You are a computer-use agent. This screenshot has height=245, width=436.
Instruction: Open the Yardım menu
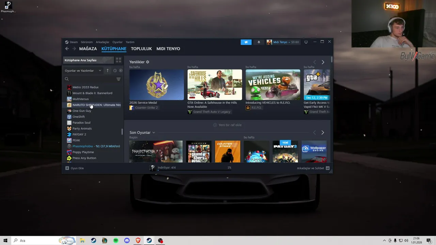(x=130, y=42)
